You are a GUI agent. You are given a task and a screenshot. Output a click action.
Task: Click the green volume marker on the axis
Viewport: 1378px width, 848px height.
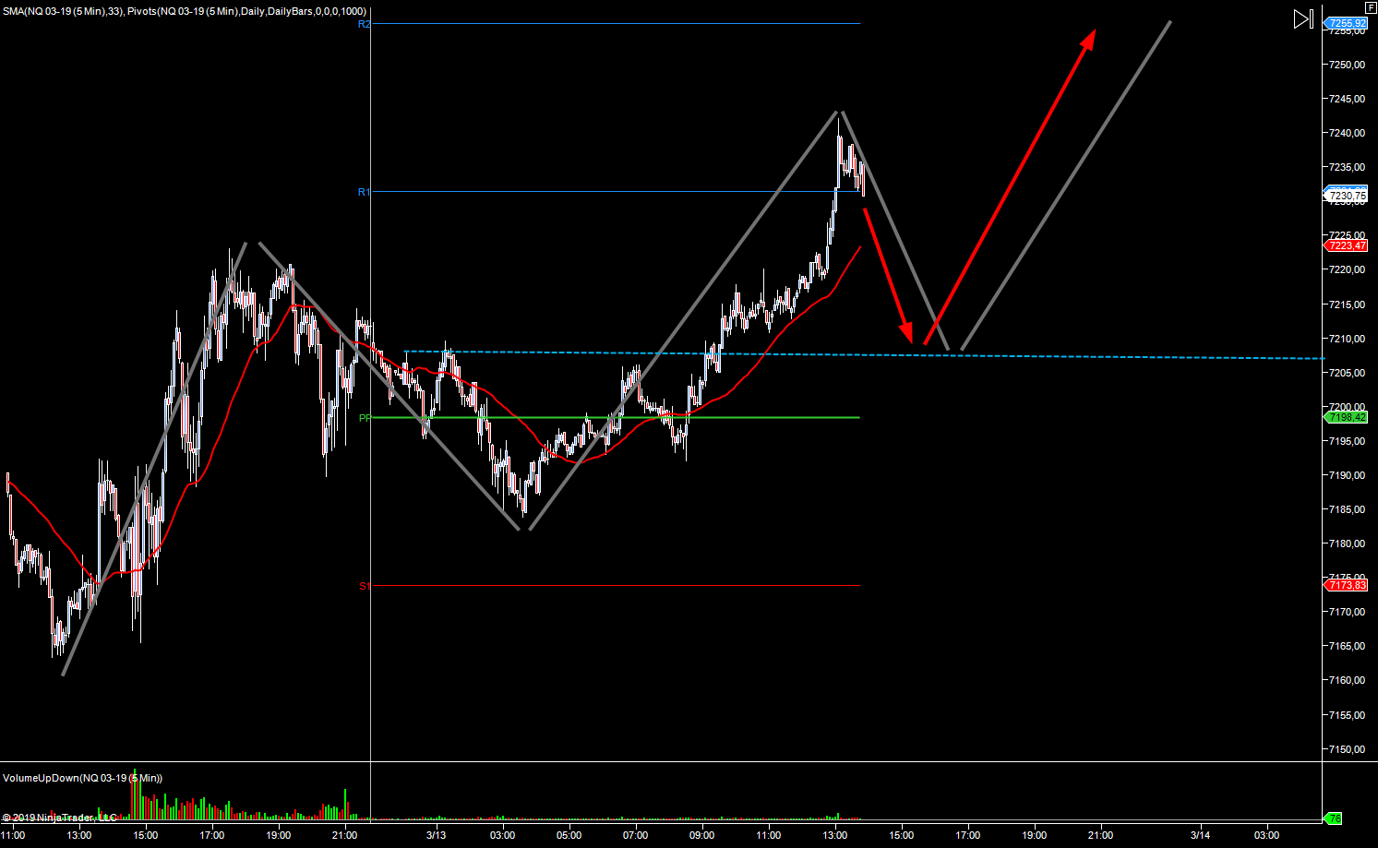point(1334,818)
